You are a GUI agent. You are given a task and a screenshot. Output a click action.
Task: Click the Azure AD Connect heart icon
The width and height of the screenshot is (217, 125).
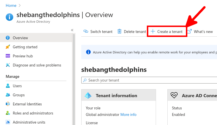[x=174, y=95]
